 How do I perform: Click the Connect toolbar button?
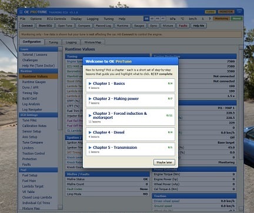[27, 26]
